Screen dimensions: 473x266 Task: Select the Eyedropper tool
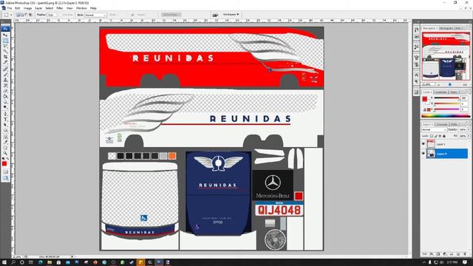coord(5,143)
